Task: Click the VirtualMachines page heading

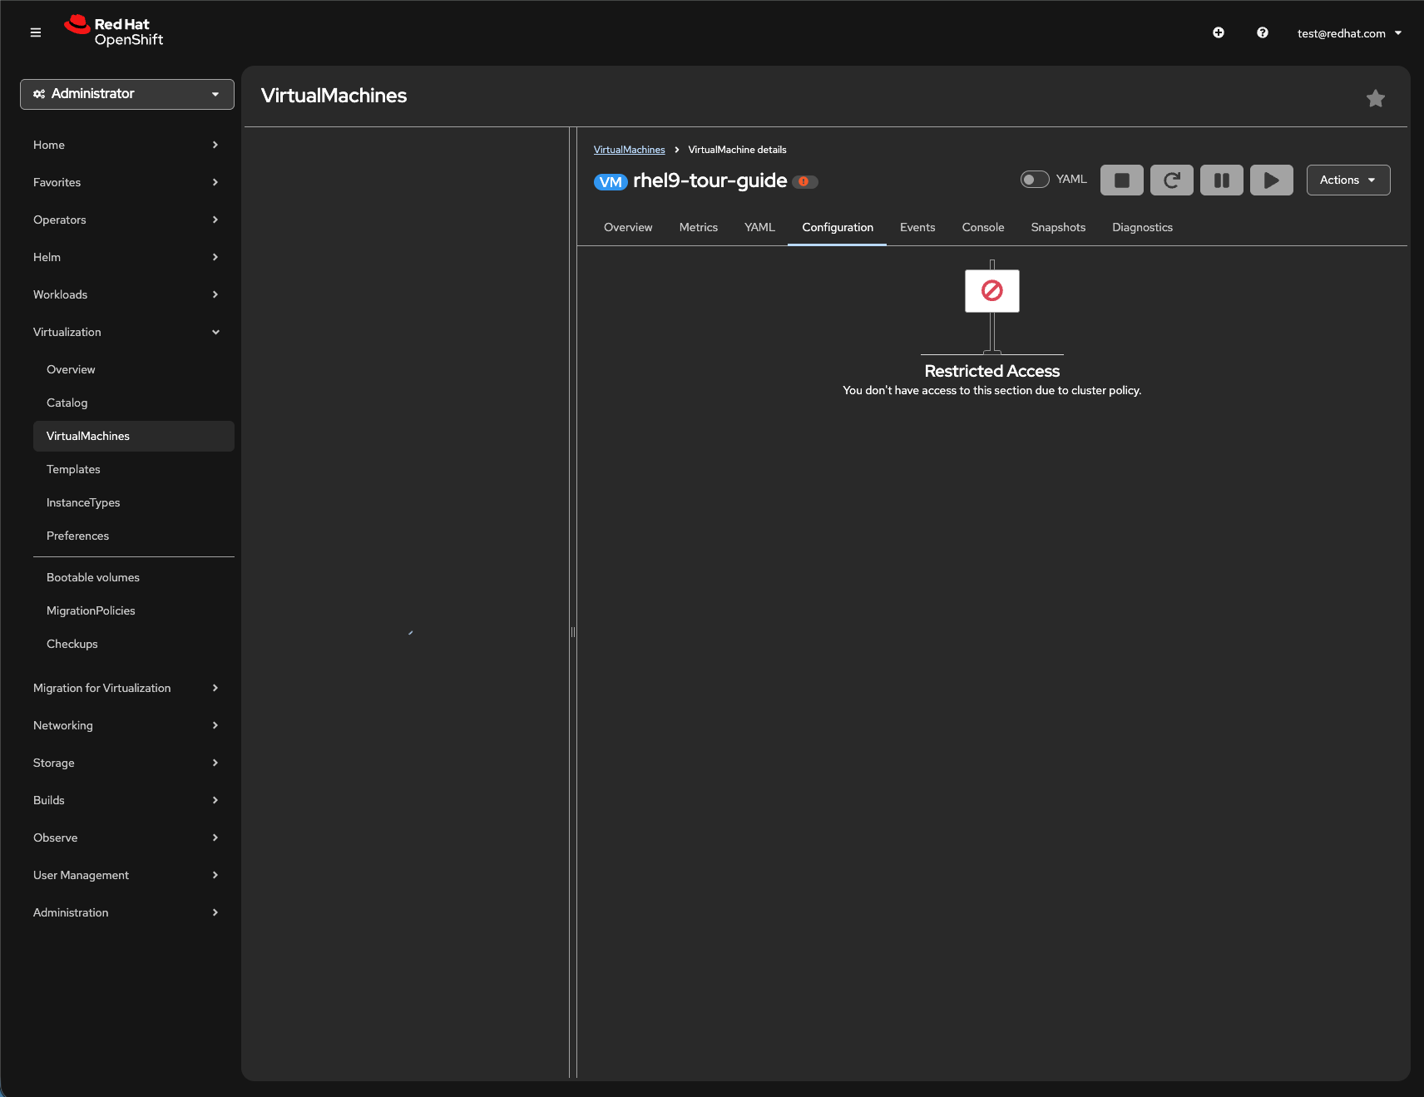Action: [x=334, y=96]
